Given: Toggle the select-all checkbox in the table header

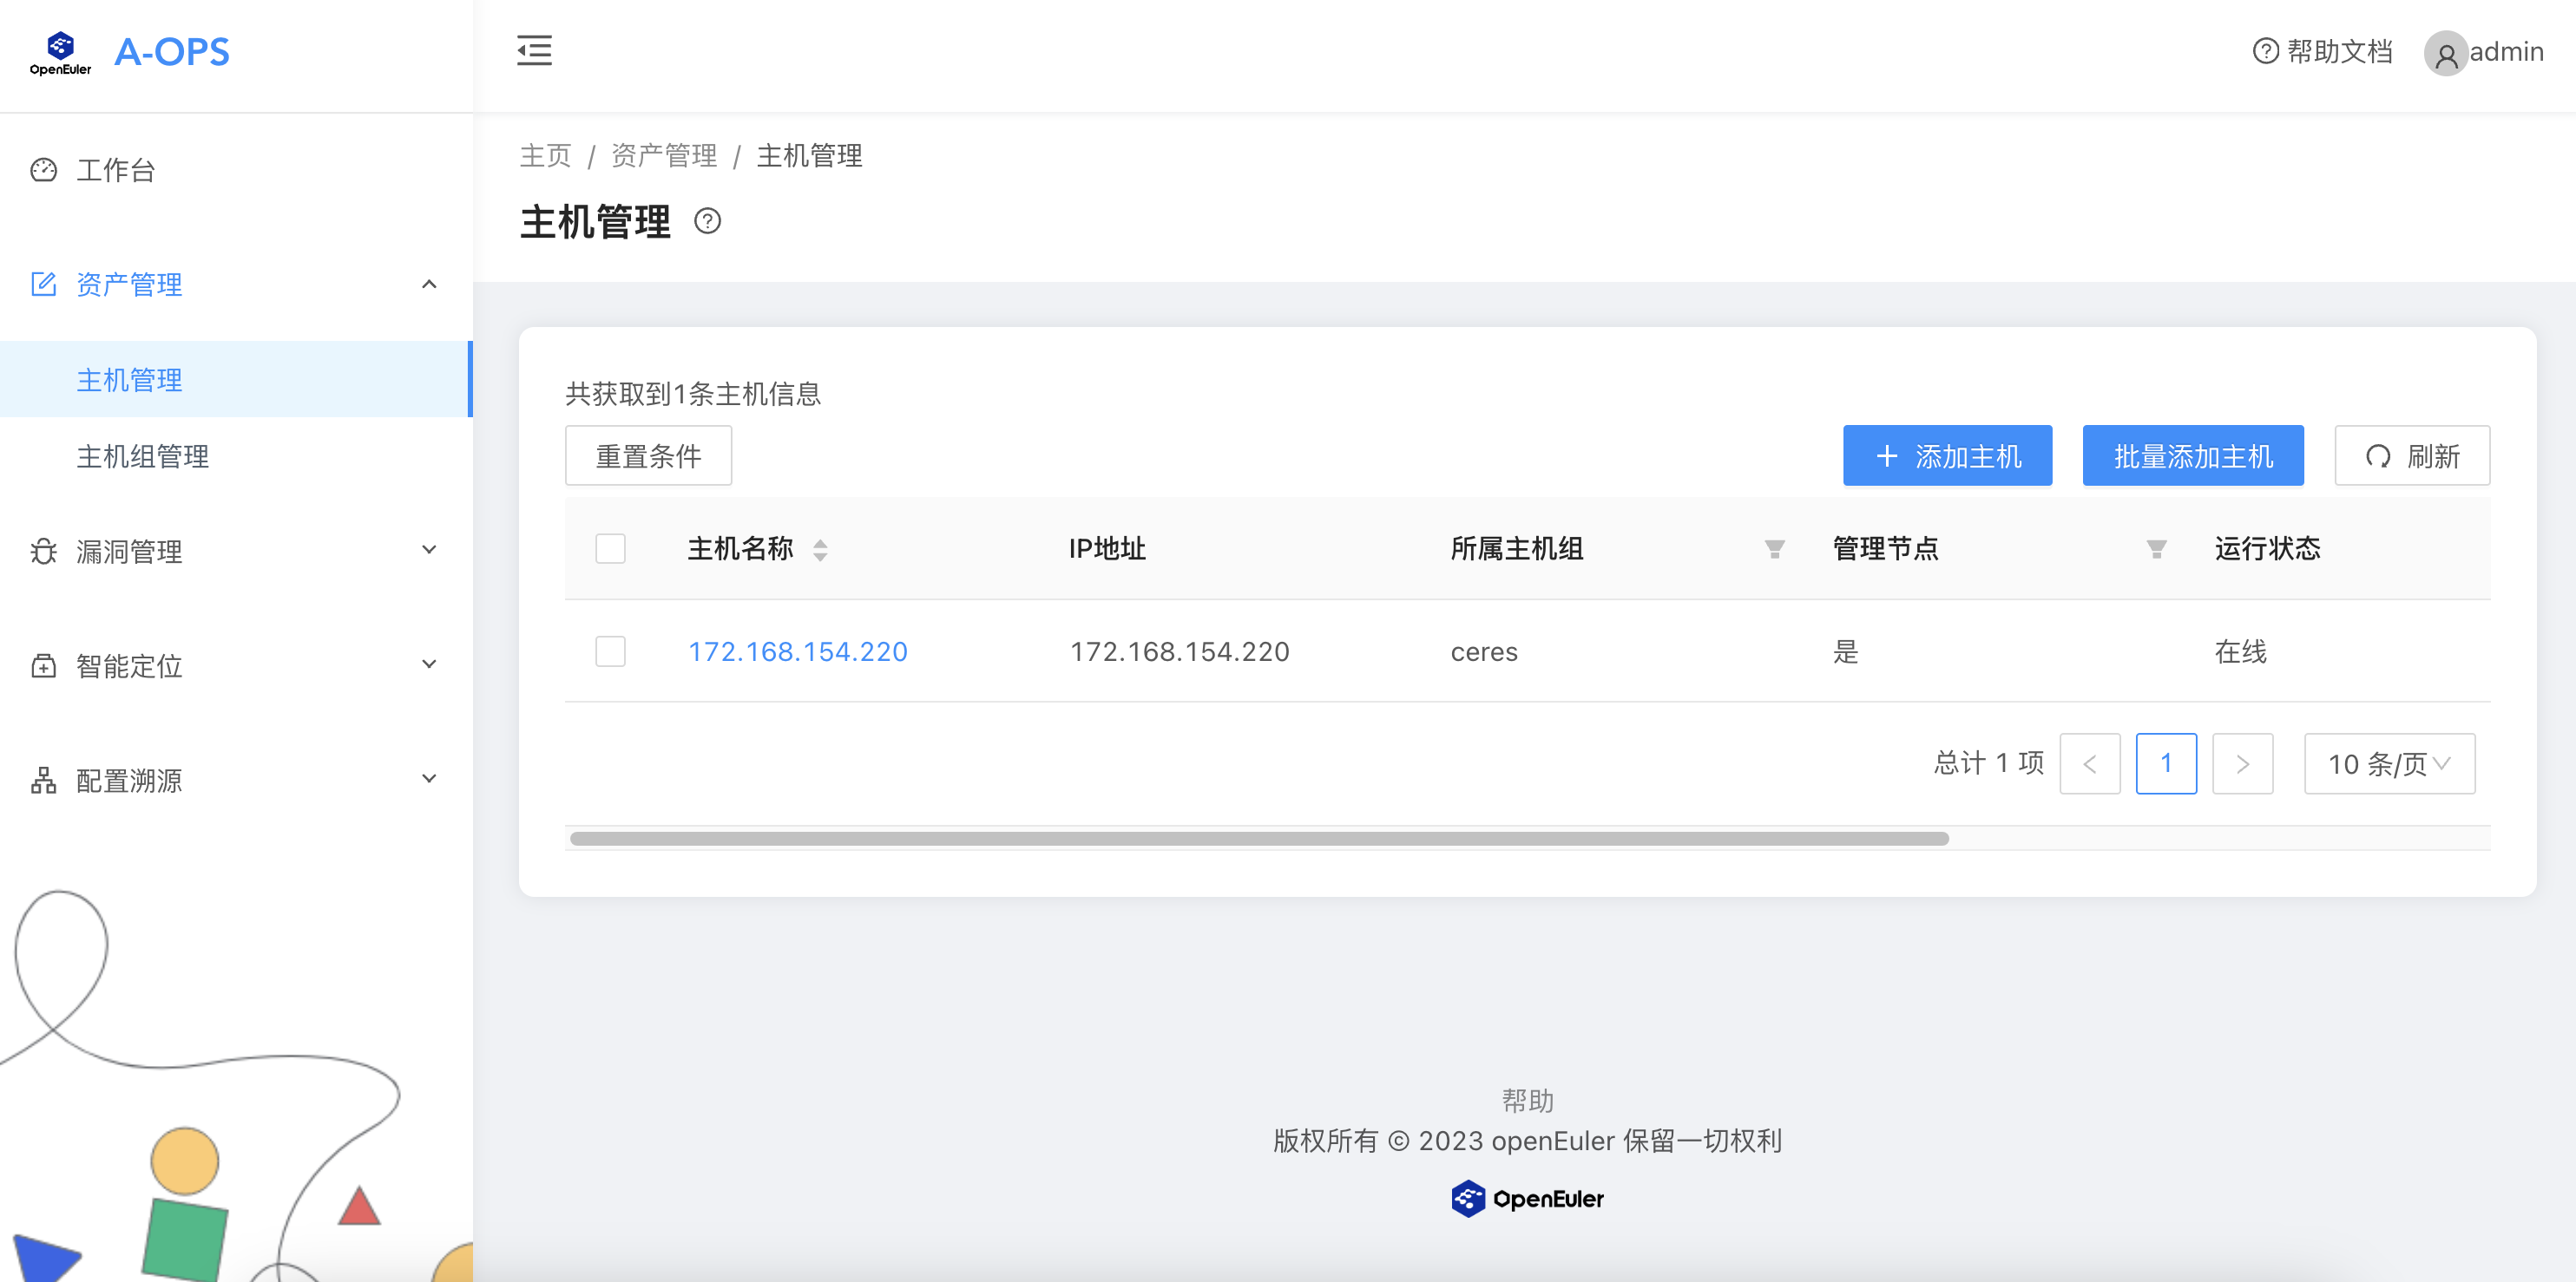Looking at the screenshot, I should [610, 548].
